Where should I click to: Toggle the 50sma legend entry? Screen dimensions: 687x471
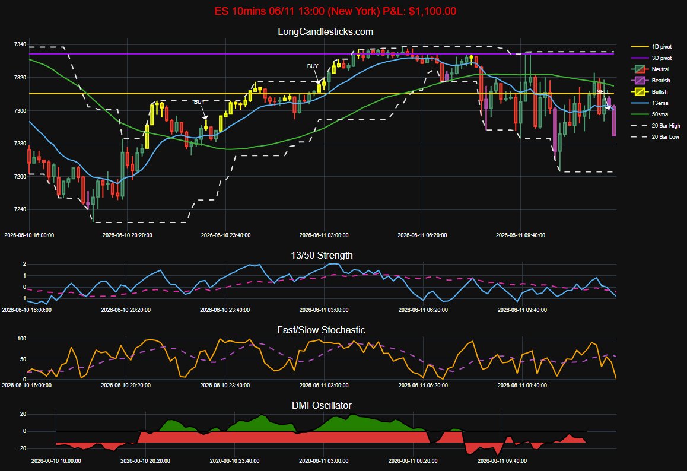[650, 114]
